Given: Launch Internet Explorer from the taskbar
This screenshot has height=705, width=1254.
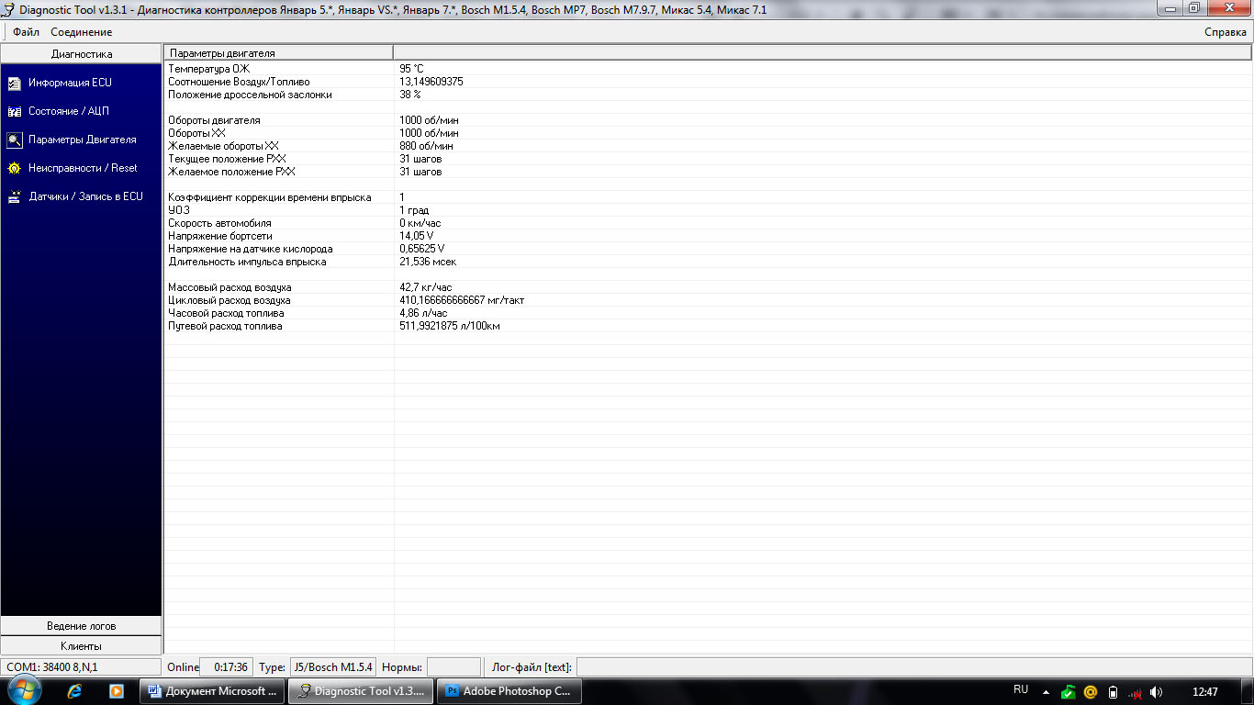Looking at the screenshot, I should pyautogui.click(x=74, y=691).
